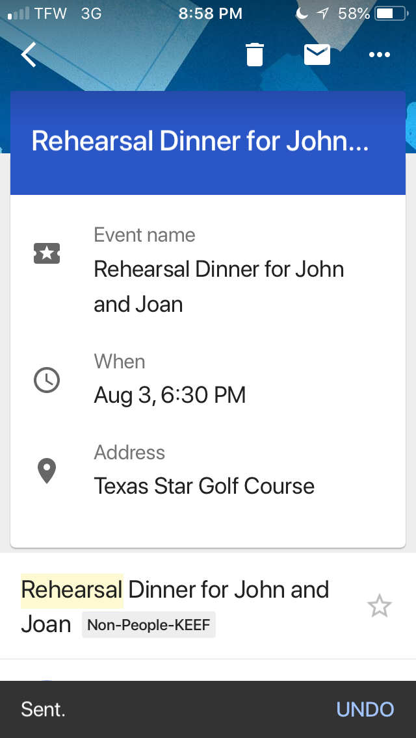416x738 pixels.
Task: Open the three-dot more options menu
Action: (380, 55)
